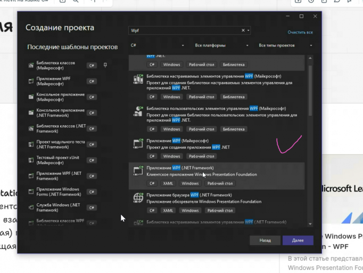Click 'Рабочий стол' tag under 'Приложение WPF (Майкрософт)'
Viewport: 363px width, 273px height.
(202, 156)
